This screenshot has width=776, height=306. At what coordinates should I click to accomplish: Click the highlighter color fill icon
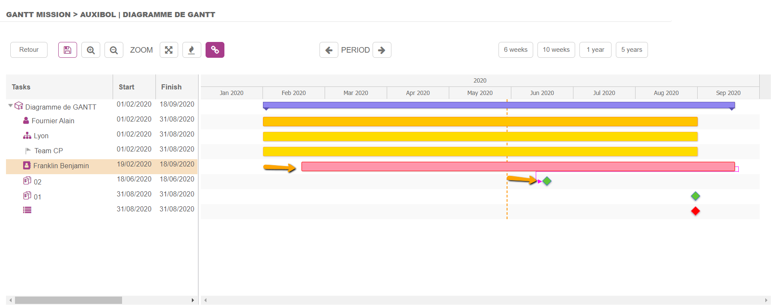(192, 50)
